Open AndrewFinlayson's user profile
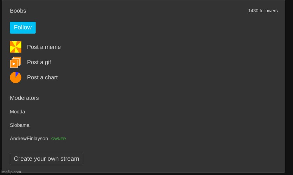 pos(29,139)
